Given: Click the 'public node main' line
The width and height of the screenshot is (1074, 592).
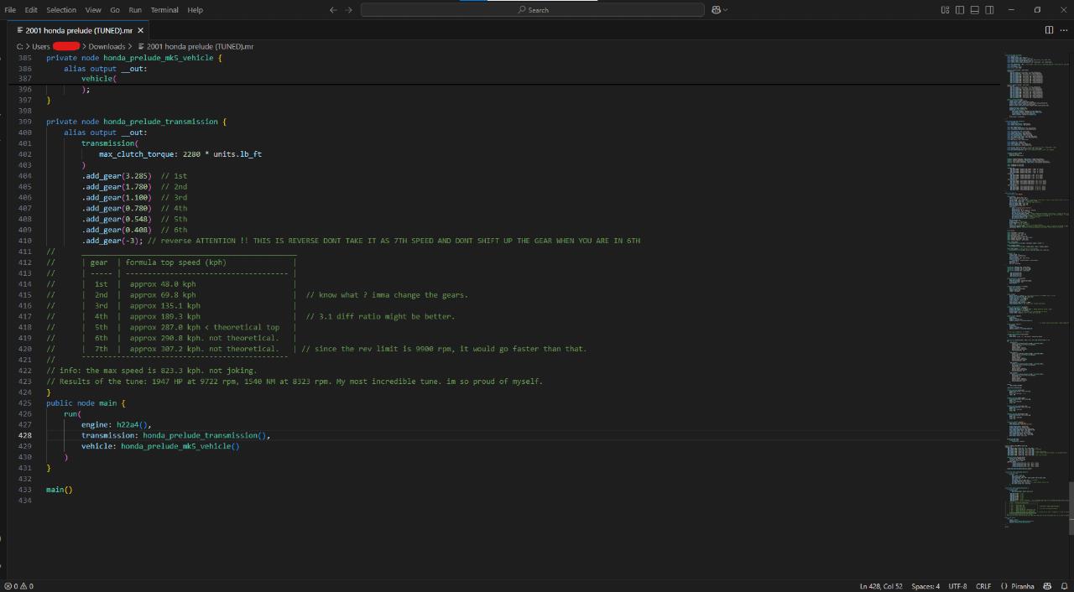Looking at the screenshot, I should pos(86,403).
